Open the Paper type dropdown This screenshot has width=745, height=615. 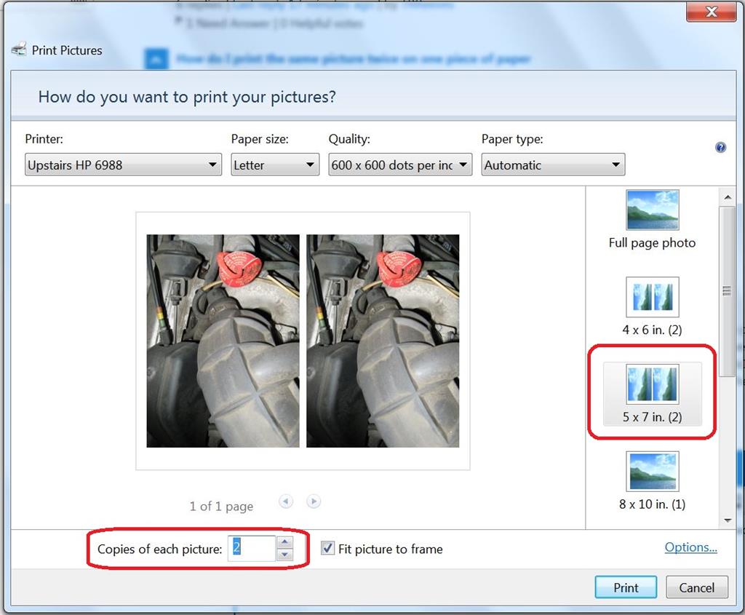coord(615,164)
